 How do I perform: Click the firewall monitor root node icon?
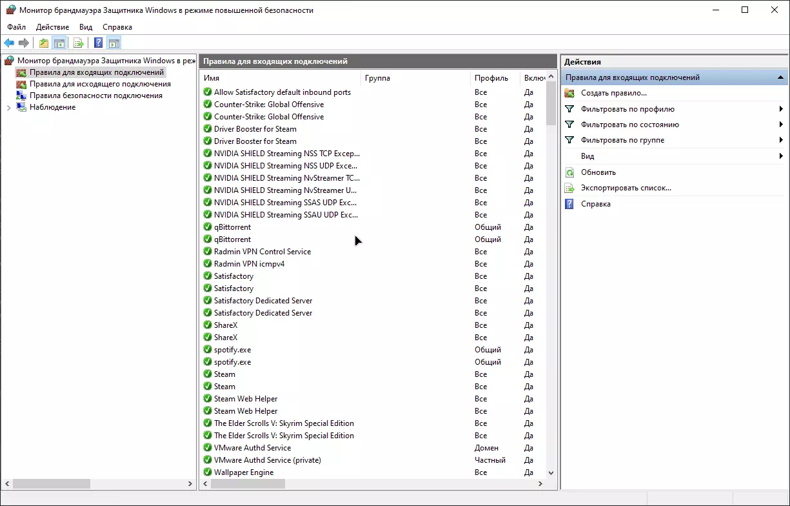point(9,61)
